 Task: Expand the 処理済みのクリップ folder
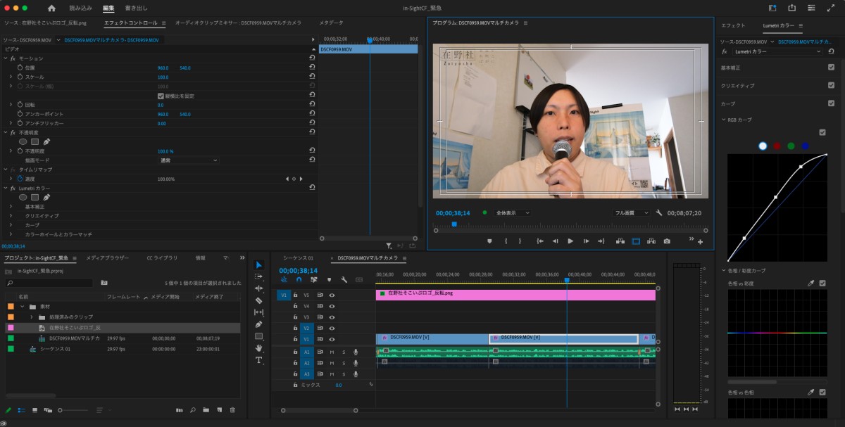(x=32, y=317)
